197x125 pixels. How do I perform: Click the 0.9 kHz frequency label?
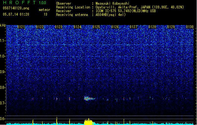click(3, 72)
